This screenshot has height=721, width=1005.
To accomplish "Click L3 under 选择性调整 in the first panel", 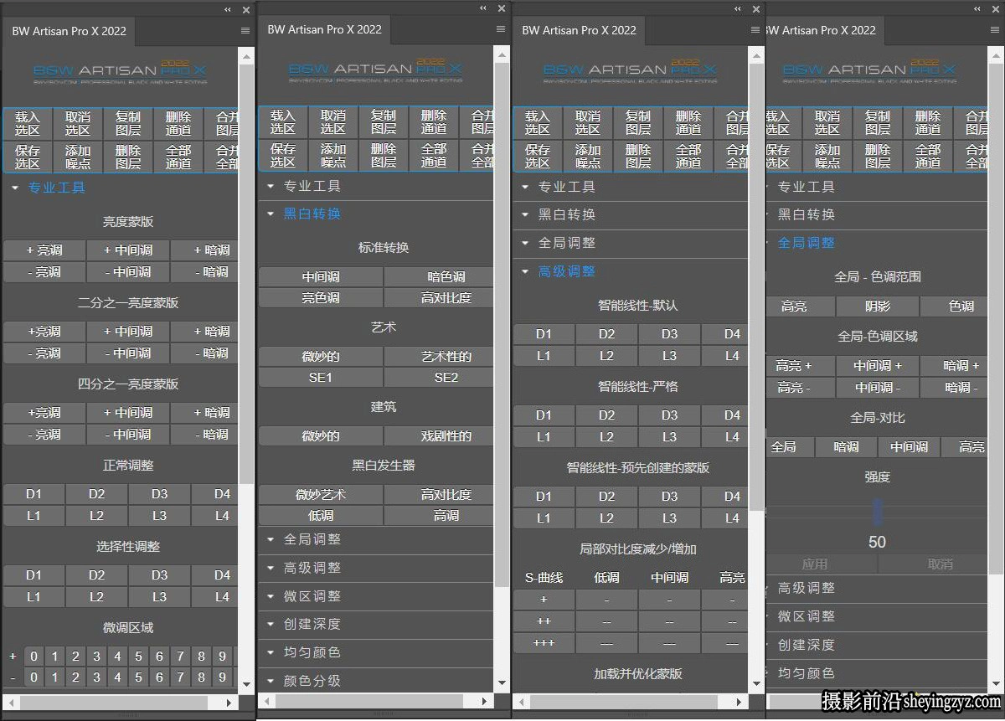I will tap(159, 597).
